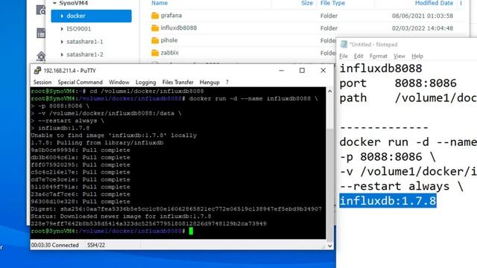The width and height of the screenshot is (477, 268).
Task: Click the 'influxdb8088' first line in Notepad
Action: (x=381, y=68)
